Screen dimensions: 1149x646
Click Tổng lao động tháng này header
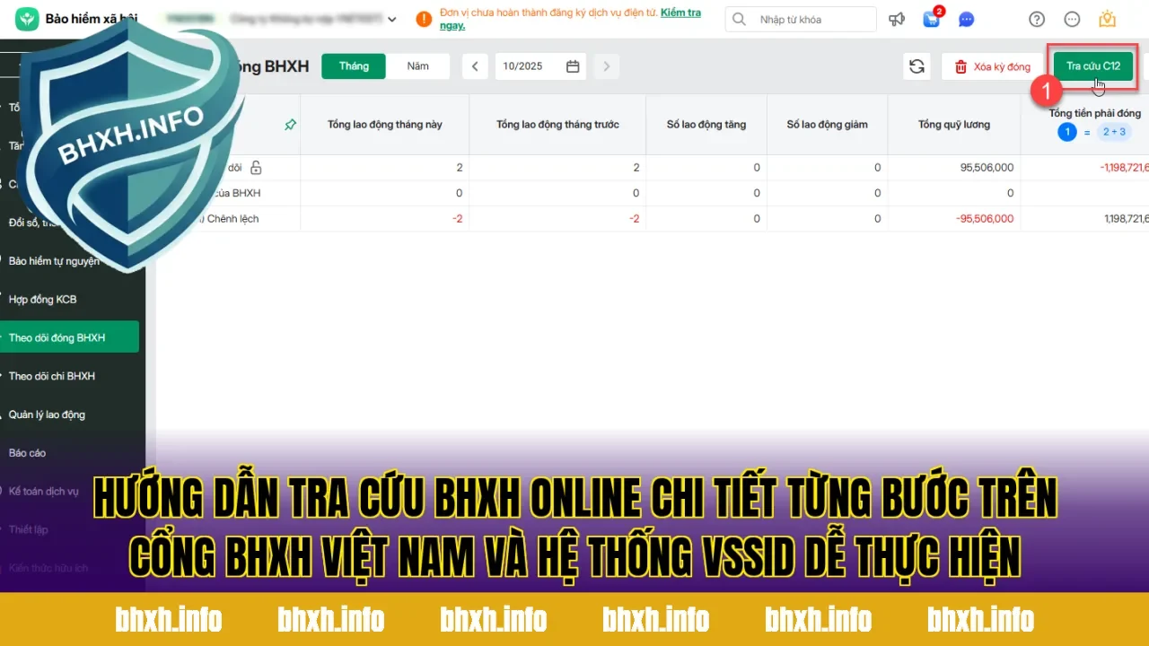coord(384,125)
